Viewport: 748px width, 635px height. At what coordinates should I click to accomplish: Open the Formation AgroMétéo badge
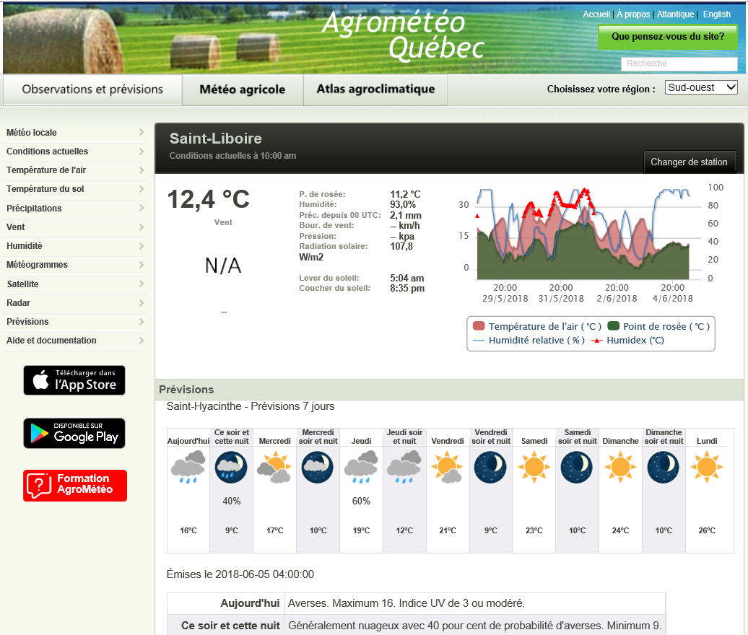click(x=74, y=485)
